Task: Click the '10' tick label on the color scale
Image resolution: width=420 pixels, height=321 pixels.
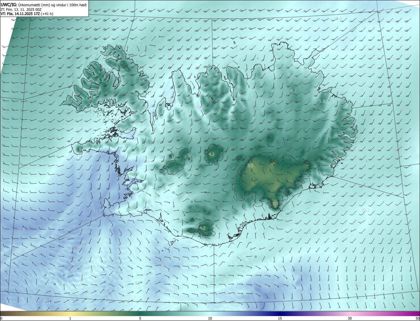Action: pyautogui.click(x=210, y=318)
